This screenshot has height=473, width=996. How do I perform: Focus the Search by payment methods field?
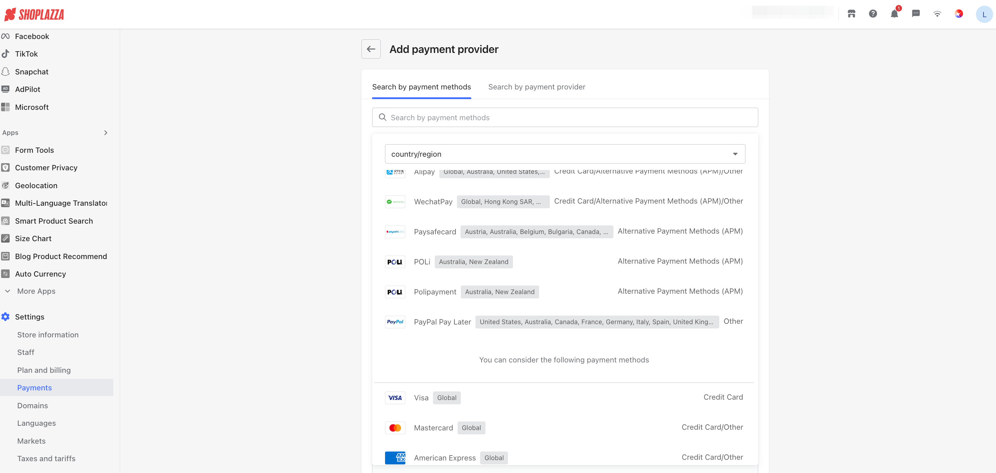565,117
